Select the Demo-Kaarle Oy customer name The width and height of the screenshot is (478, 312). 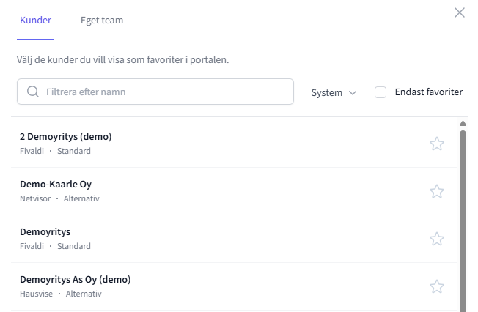pos(56,184)
